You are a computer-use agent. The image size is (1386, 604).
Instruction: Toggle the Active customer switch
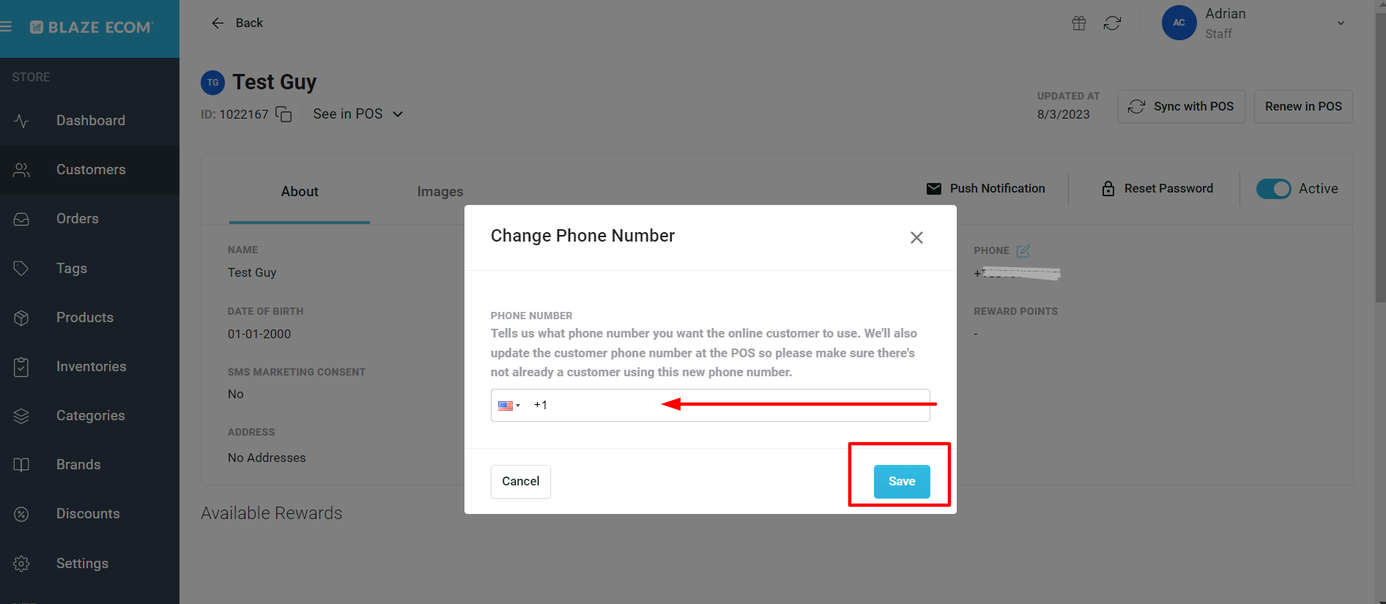[1274, 189]
